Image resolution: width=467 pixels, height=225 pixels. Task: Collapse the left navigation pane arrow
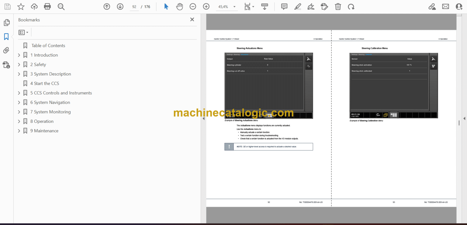click(x=203, y=119)
